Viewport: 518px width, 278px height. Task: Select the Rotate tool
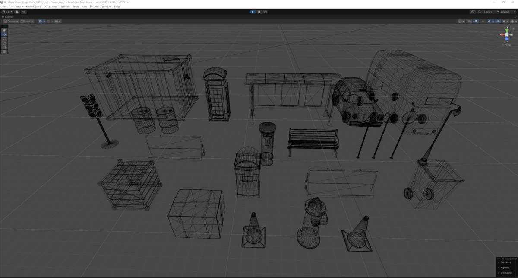[3, 38]
